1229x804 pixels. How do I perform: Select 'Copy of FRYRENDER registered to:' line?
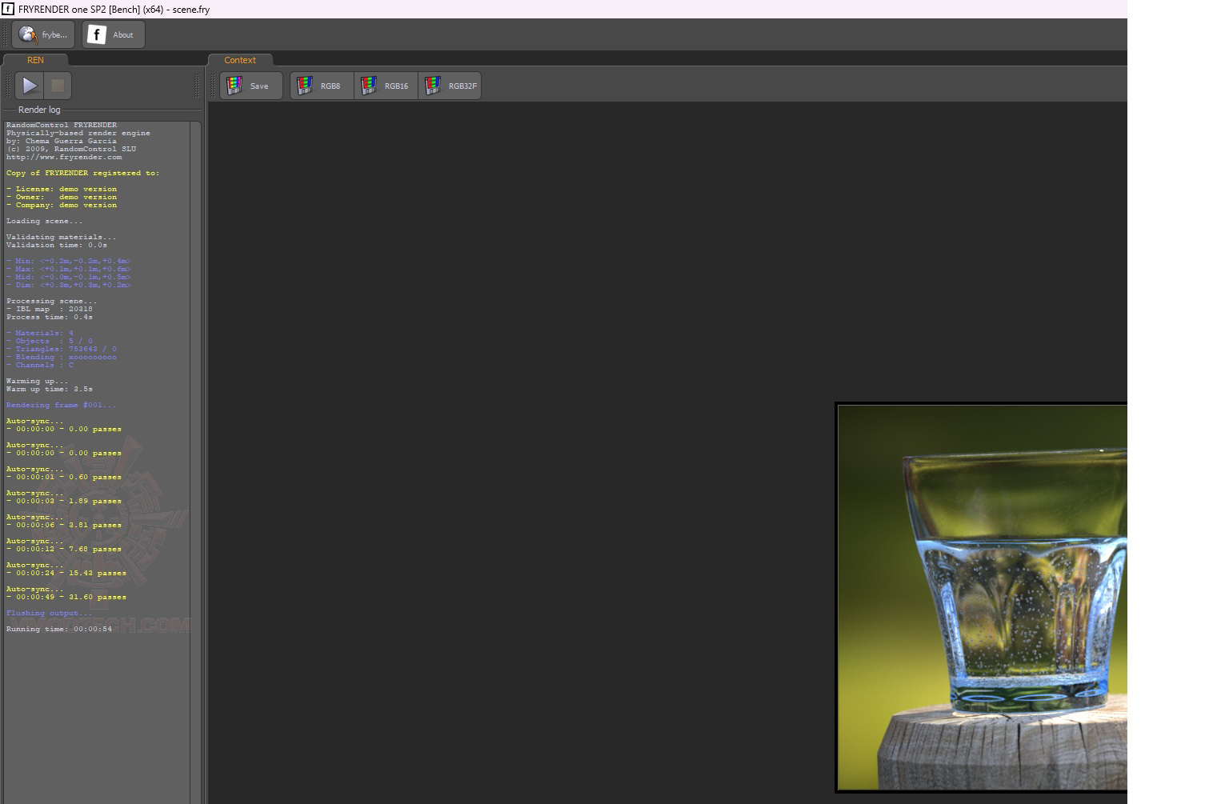[83, 173]
